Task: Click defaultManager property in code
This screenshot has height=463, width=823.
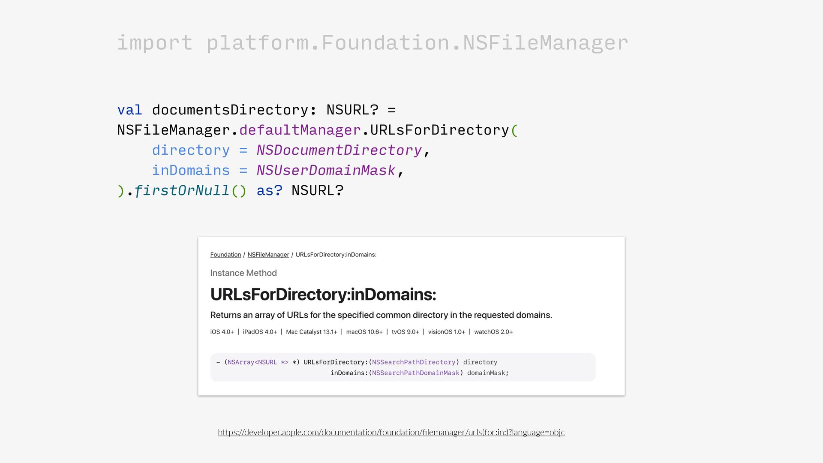Action: [x=300, y=130]
